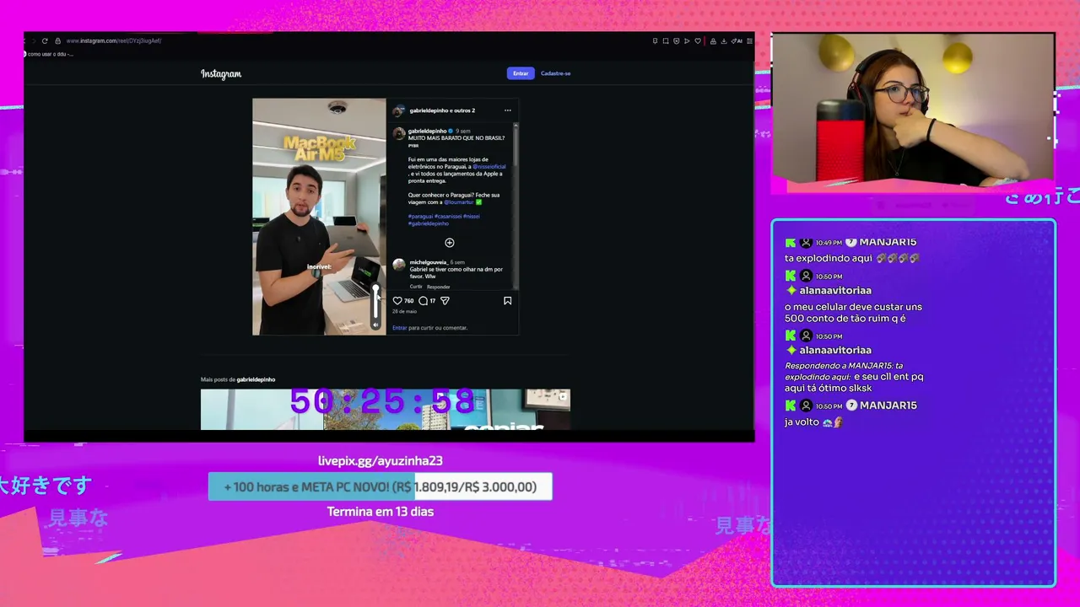Click the Entrar link below the post

[400, 328]
